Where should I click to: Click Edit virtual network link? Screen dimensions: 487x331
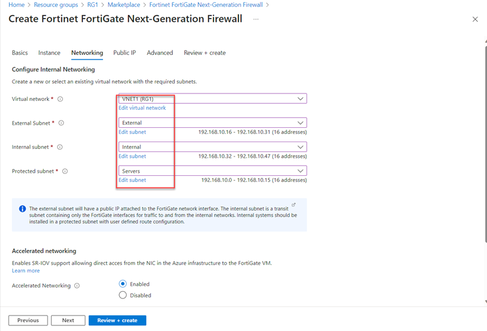[x=142, y=108]
